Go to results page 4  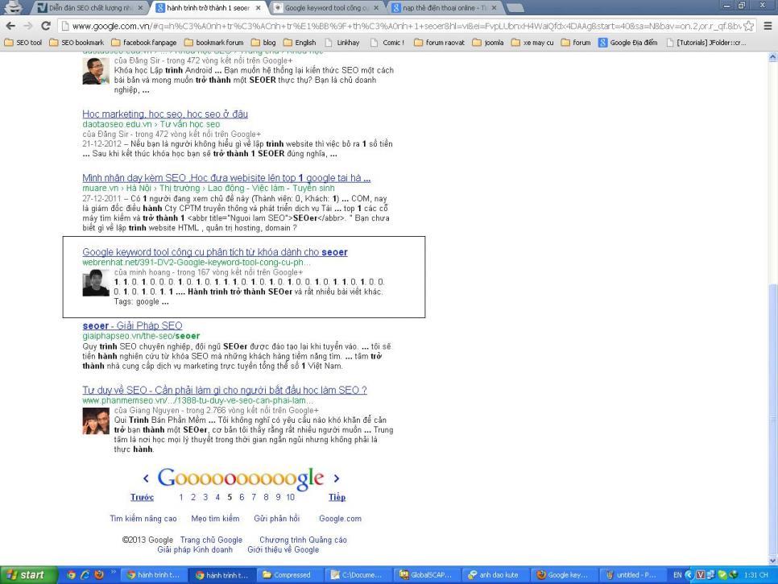[217, 497]
